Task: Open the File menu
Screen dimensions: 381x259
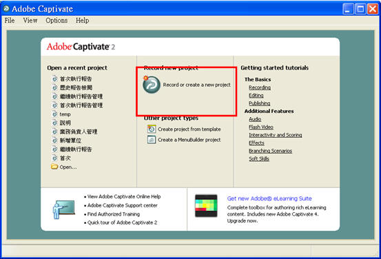Action: click(10, 21)
